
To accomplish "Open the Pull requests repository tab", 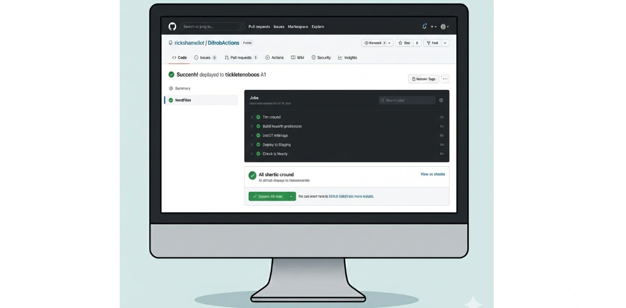I will click(x=241, y=58).
